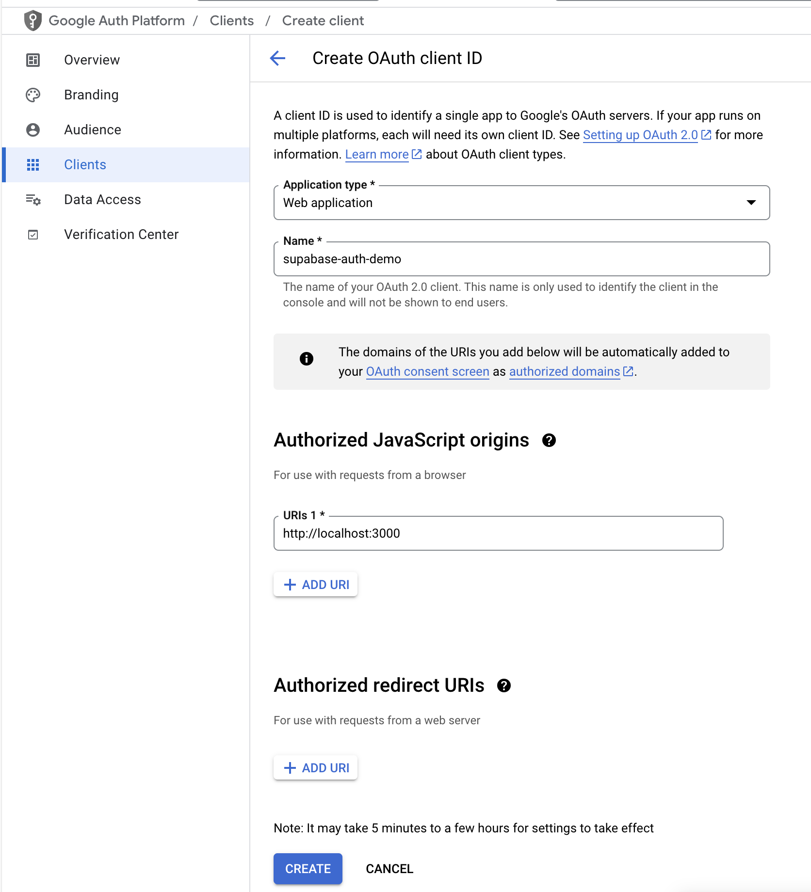The height and width of the screenshot is (892, 811).
Task: Click the CANCEL button
Action: pyautogui.click(x=389, y=869)
